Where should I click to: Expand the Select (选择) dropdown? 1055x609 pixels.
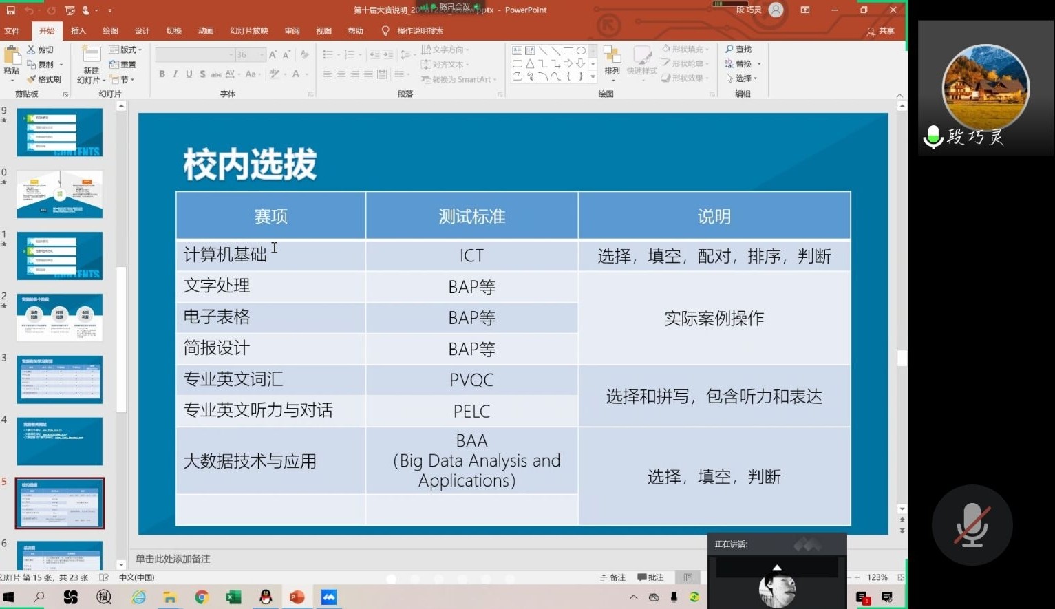pos(742,78)
